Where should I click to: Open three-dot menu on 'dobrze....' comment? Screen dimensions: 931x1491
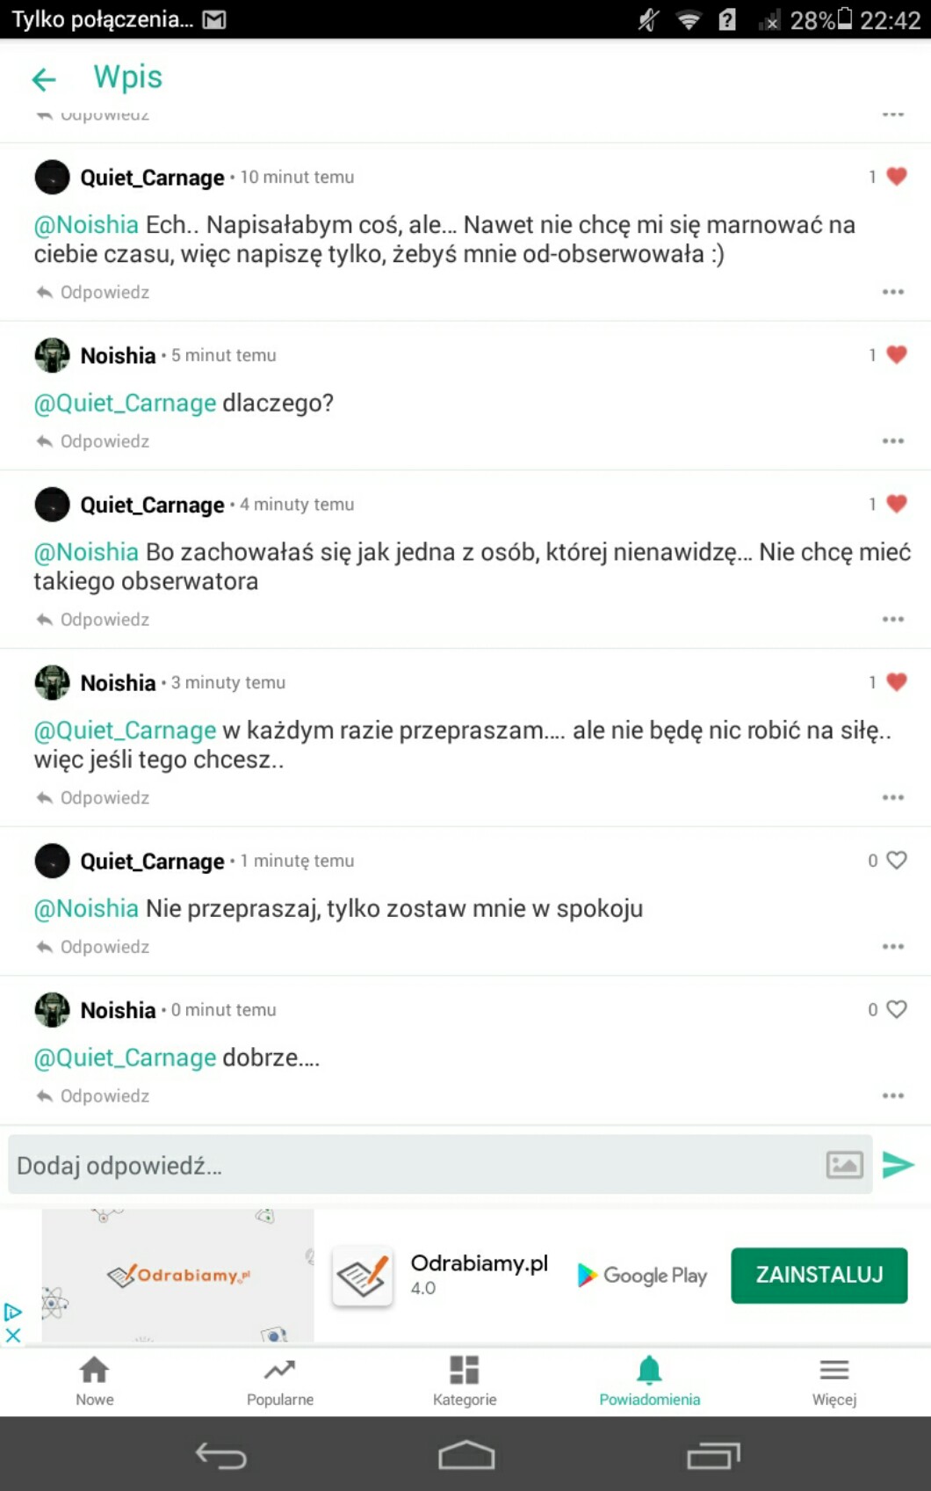(892, 1095)
